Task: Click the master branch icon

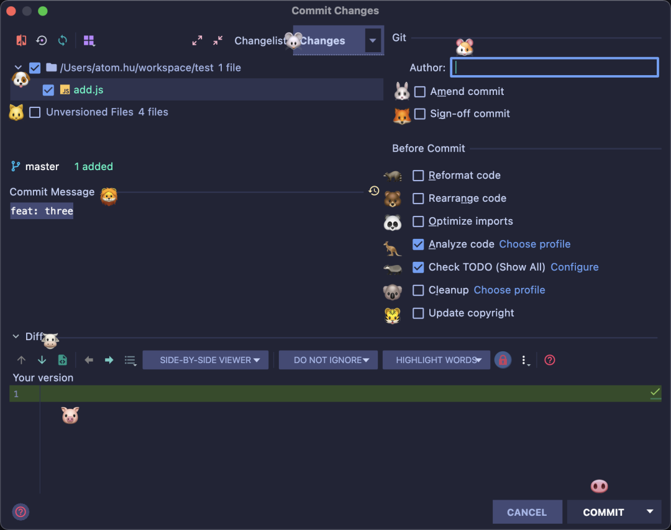Action: [16, 166]
